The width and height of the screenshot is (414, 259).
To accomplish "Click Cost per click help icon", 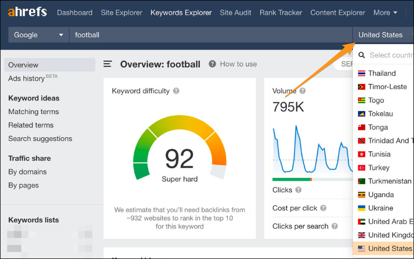I will [x=323, y=208].
